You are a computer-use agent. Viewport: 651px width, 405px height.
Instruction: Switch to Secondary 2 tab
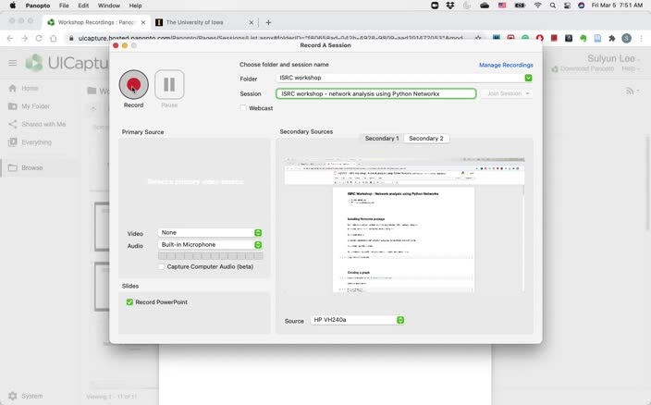(426, 139)
